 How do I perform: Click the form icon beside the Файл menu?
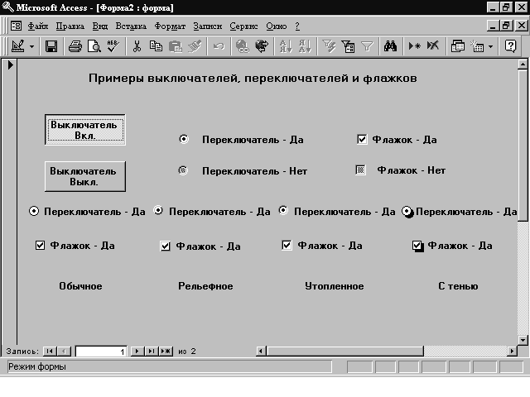[x=16, y=26]
